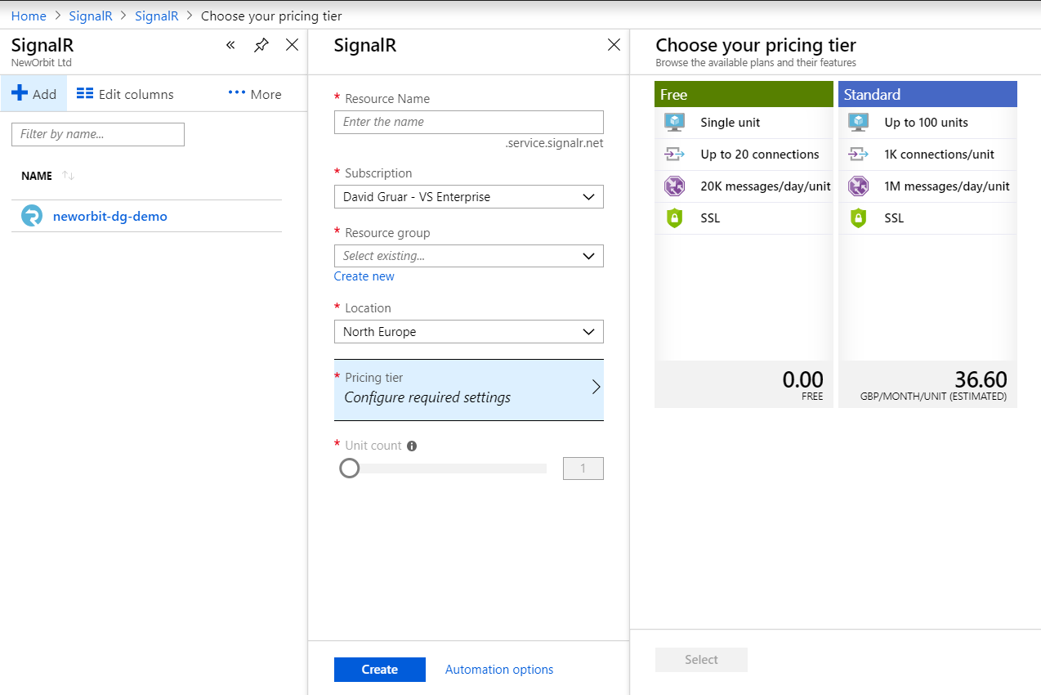Screen dimensions: 1041x695
Task: Open the Location dropdown
Action: (x=469, y=331)
